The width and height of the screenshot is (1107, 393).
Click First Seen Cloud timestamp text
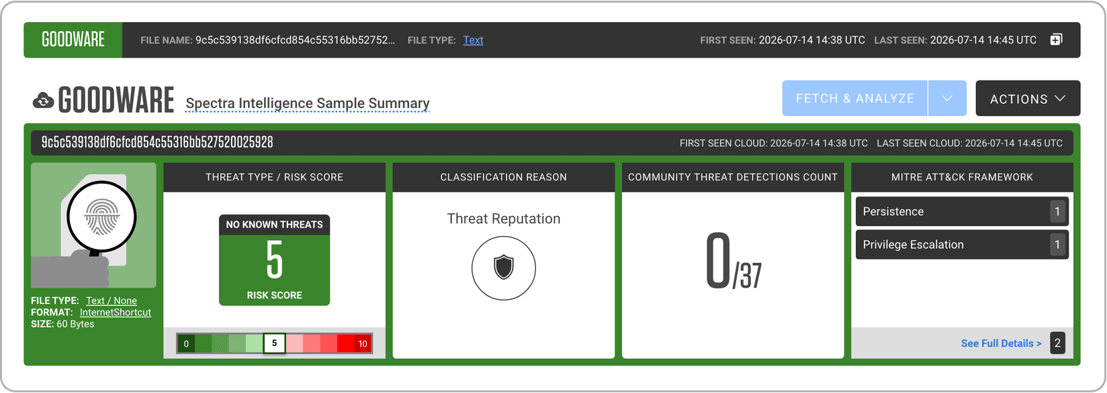pyautogui.click(x=774, y=143)
